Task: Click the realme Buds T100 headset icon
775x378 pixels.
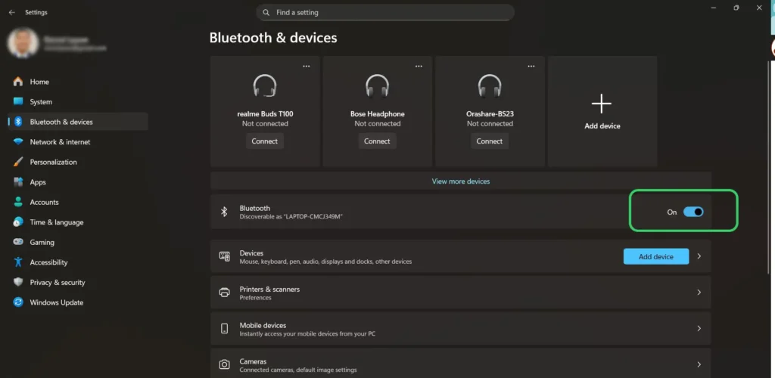Action: 265,86
